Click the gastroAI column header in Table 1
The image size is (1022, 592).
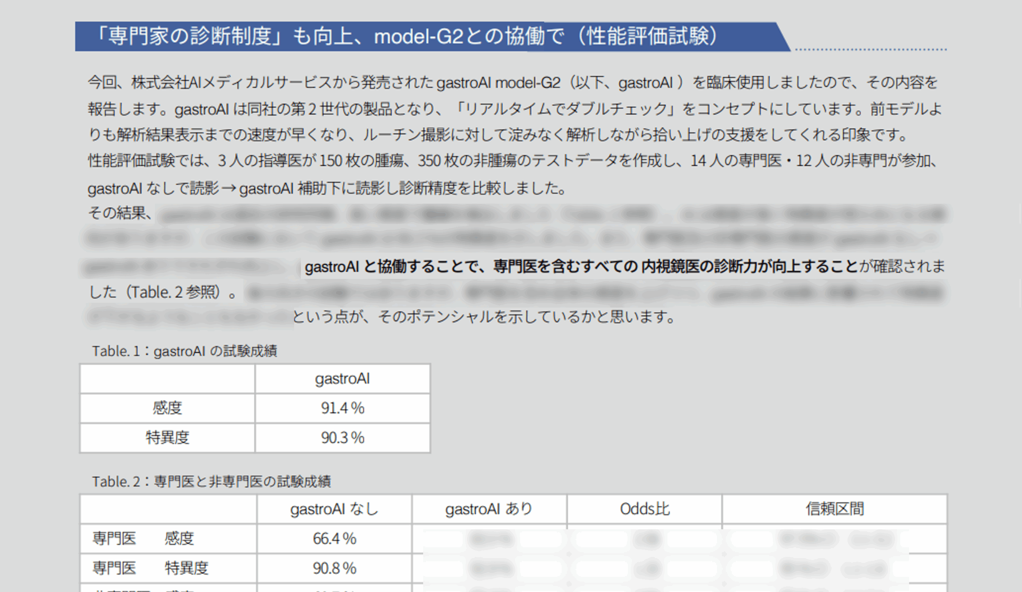coord(342,379)
